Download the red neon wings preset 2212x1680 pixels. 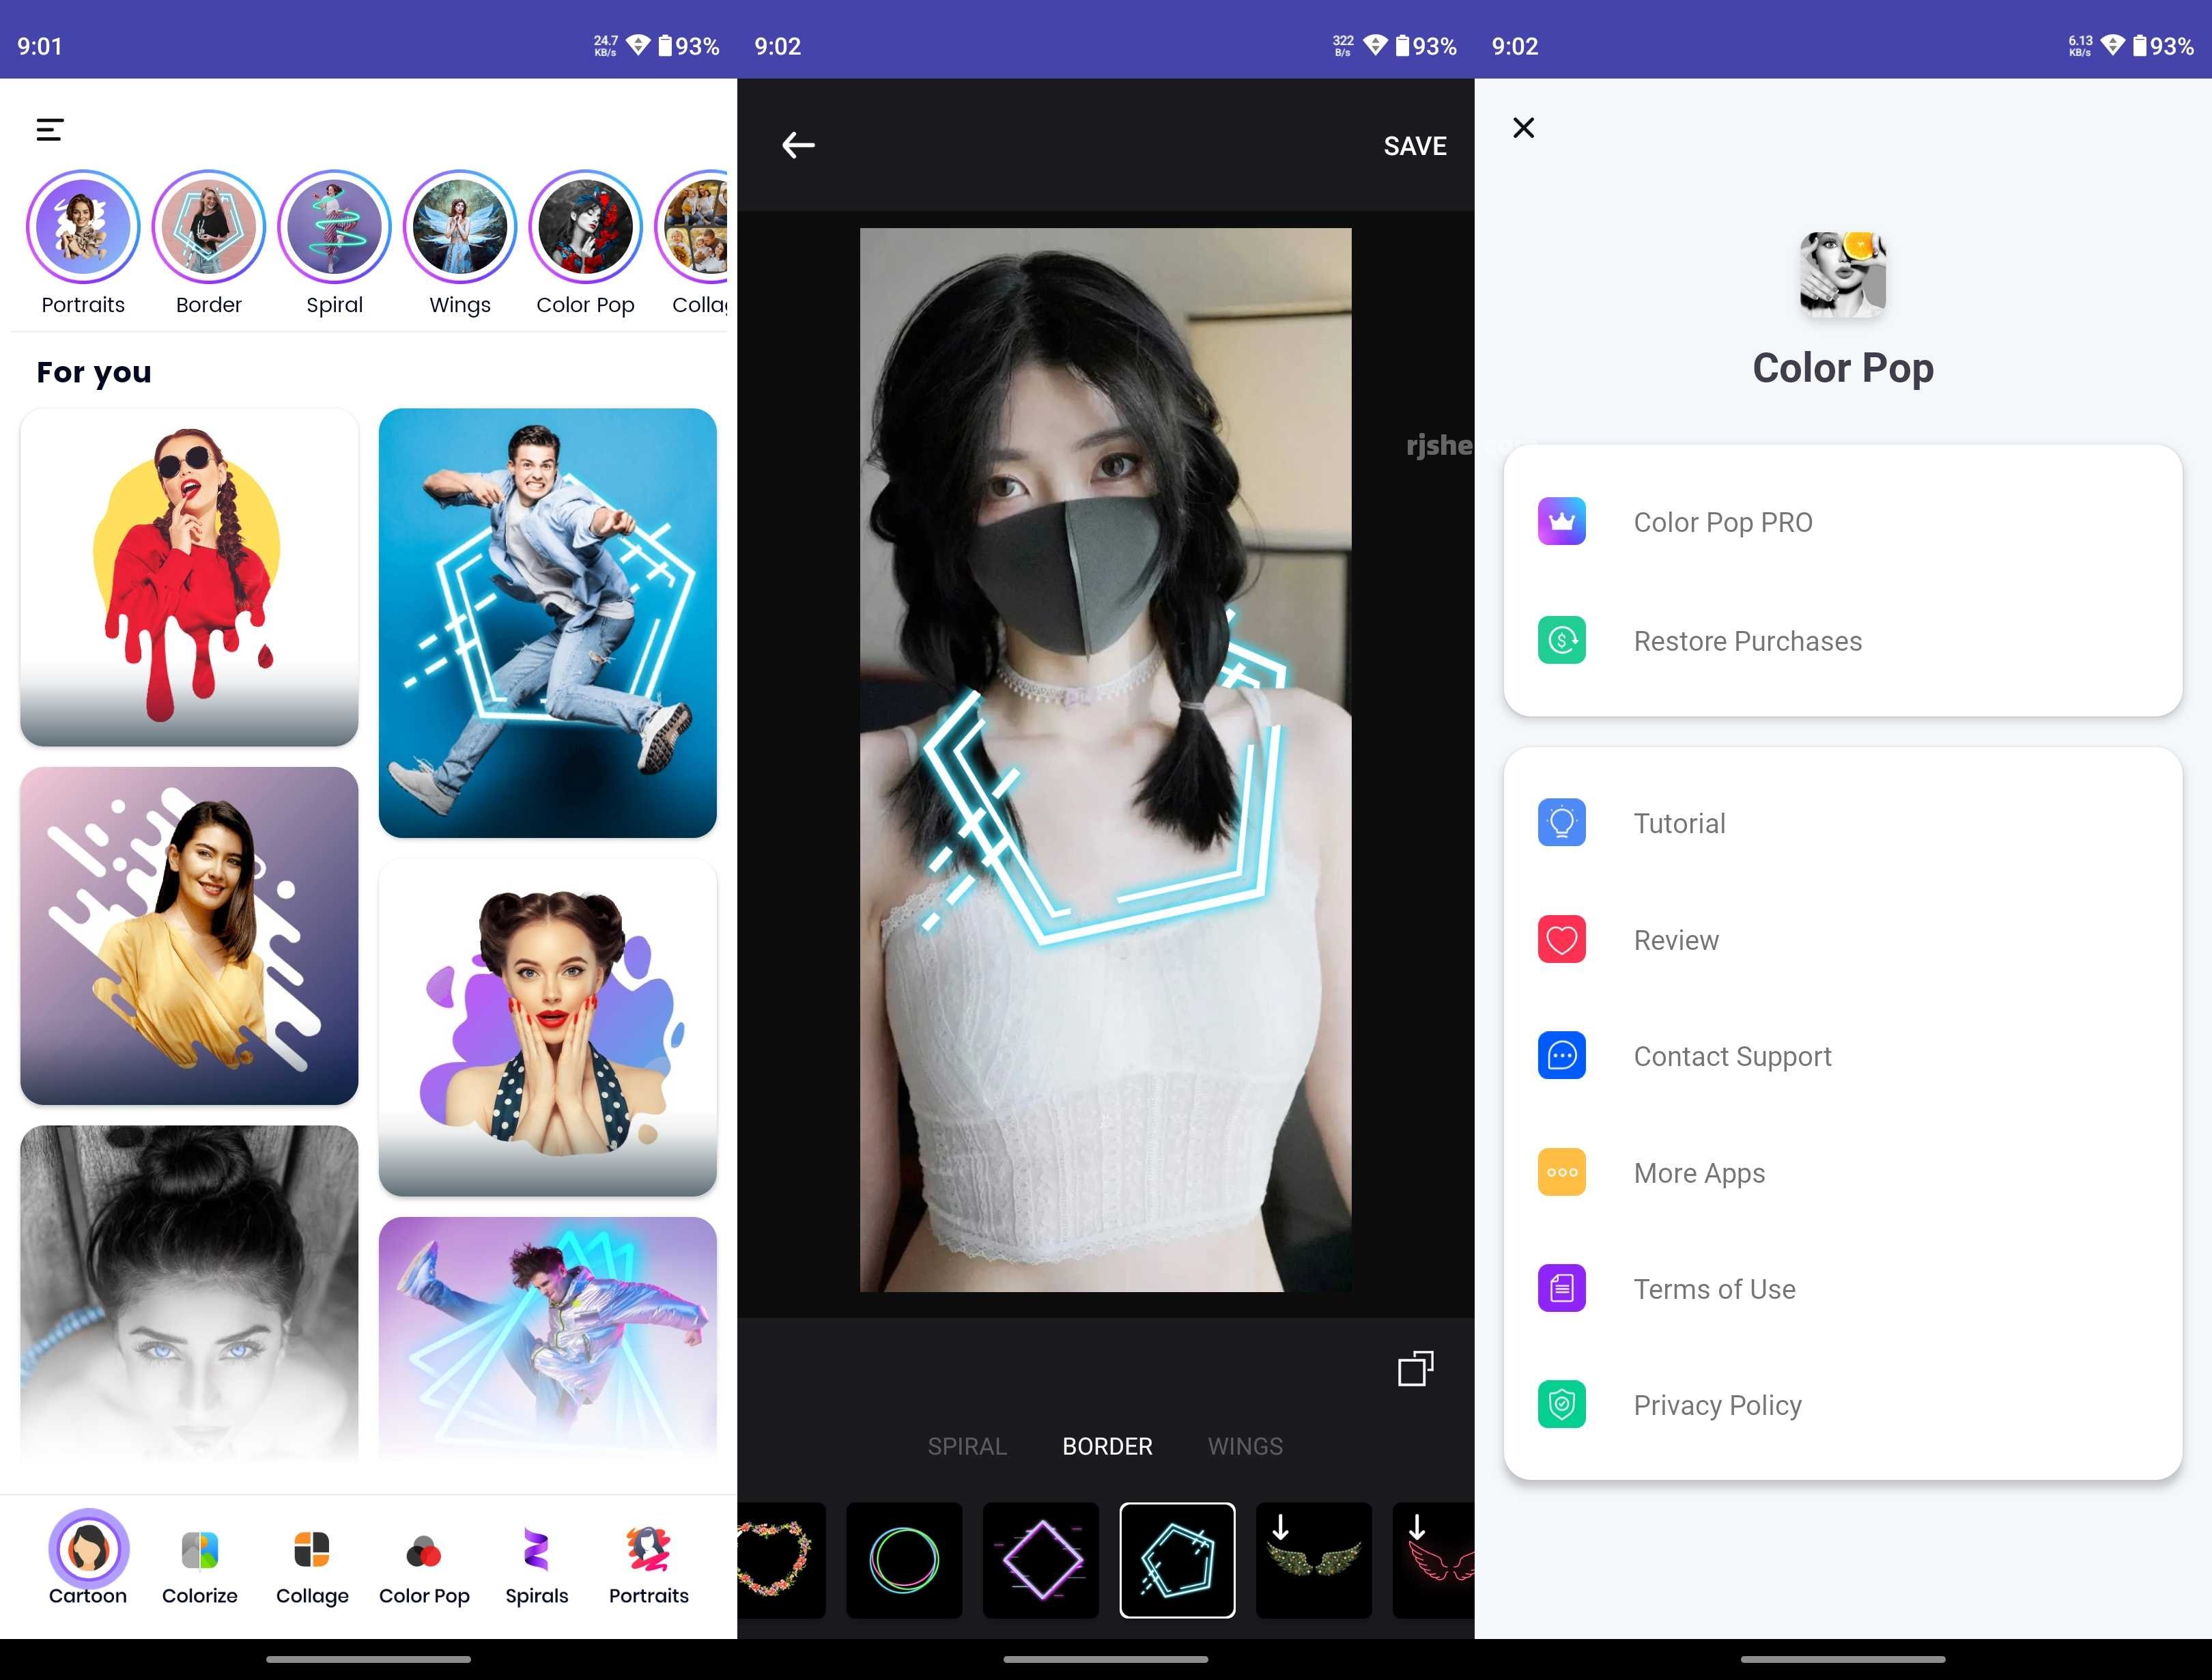pyautogui.click(x=1433, y=1559)
